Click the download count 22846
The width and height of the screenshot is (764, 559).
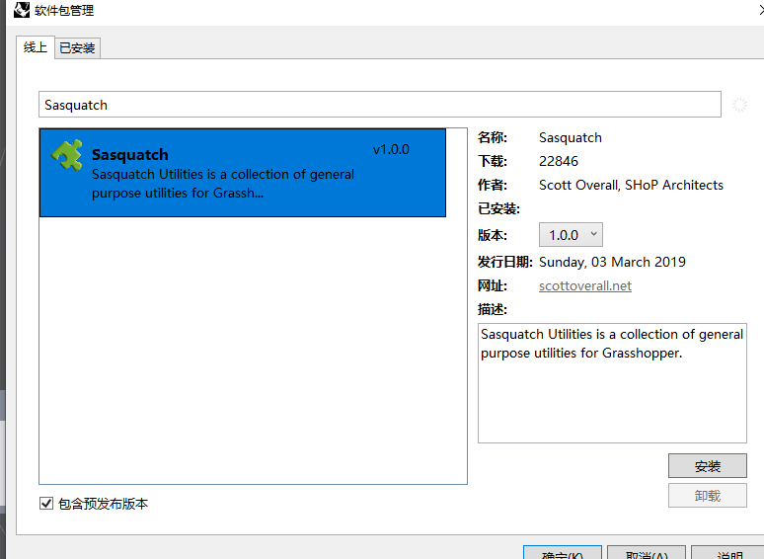(559, 161)
